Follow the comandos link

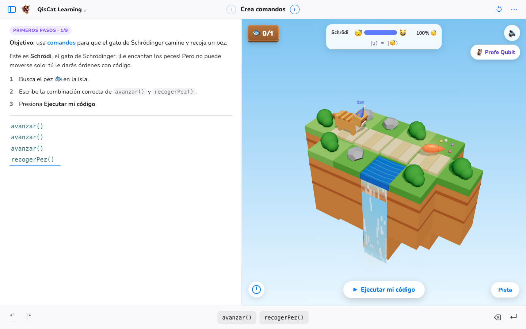61,43
